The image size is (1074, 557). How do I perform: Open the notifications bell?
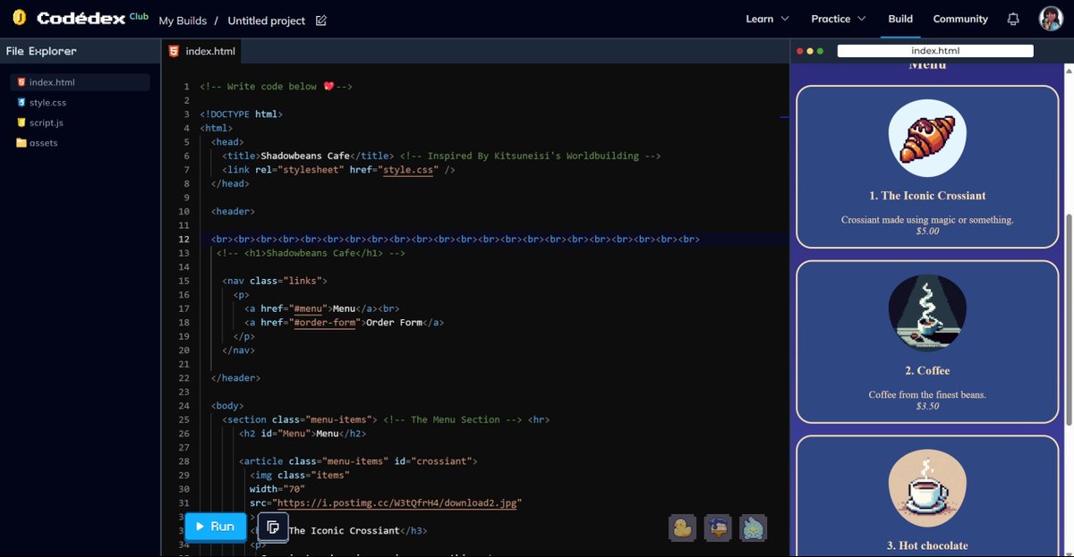1013,19
